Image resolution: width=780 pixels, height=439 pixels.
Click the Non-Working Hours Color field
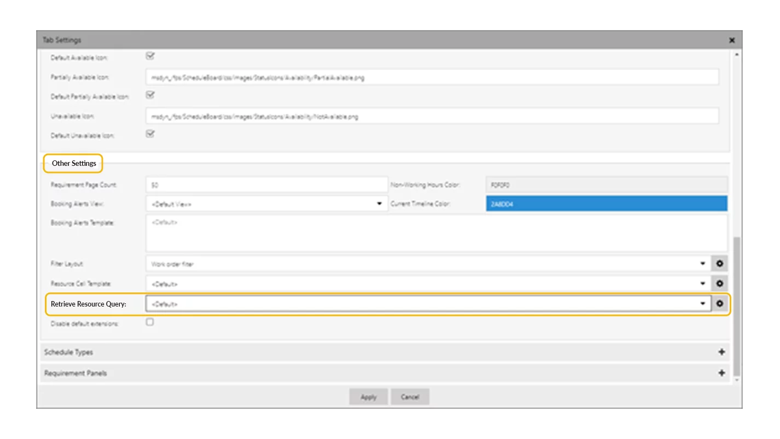pyautogui.click(x=607, y=184)
